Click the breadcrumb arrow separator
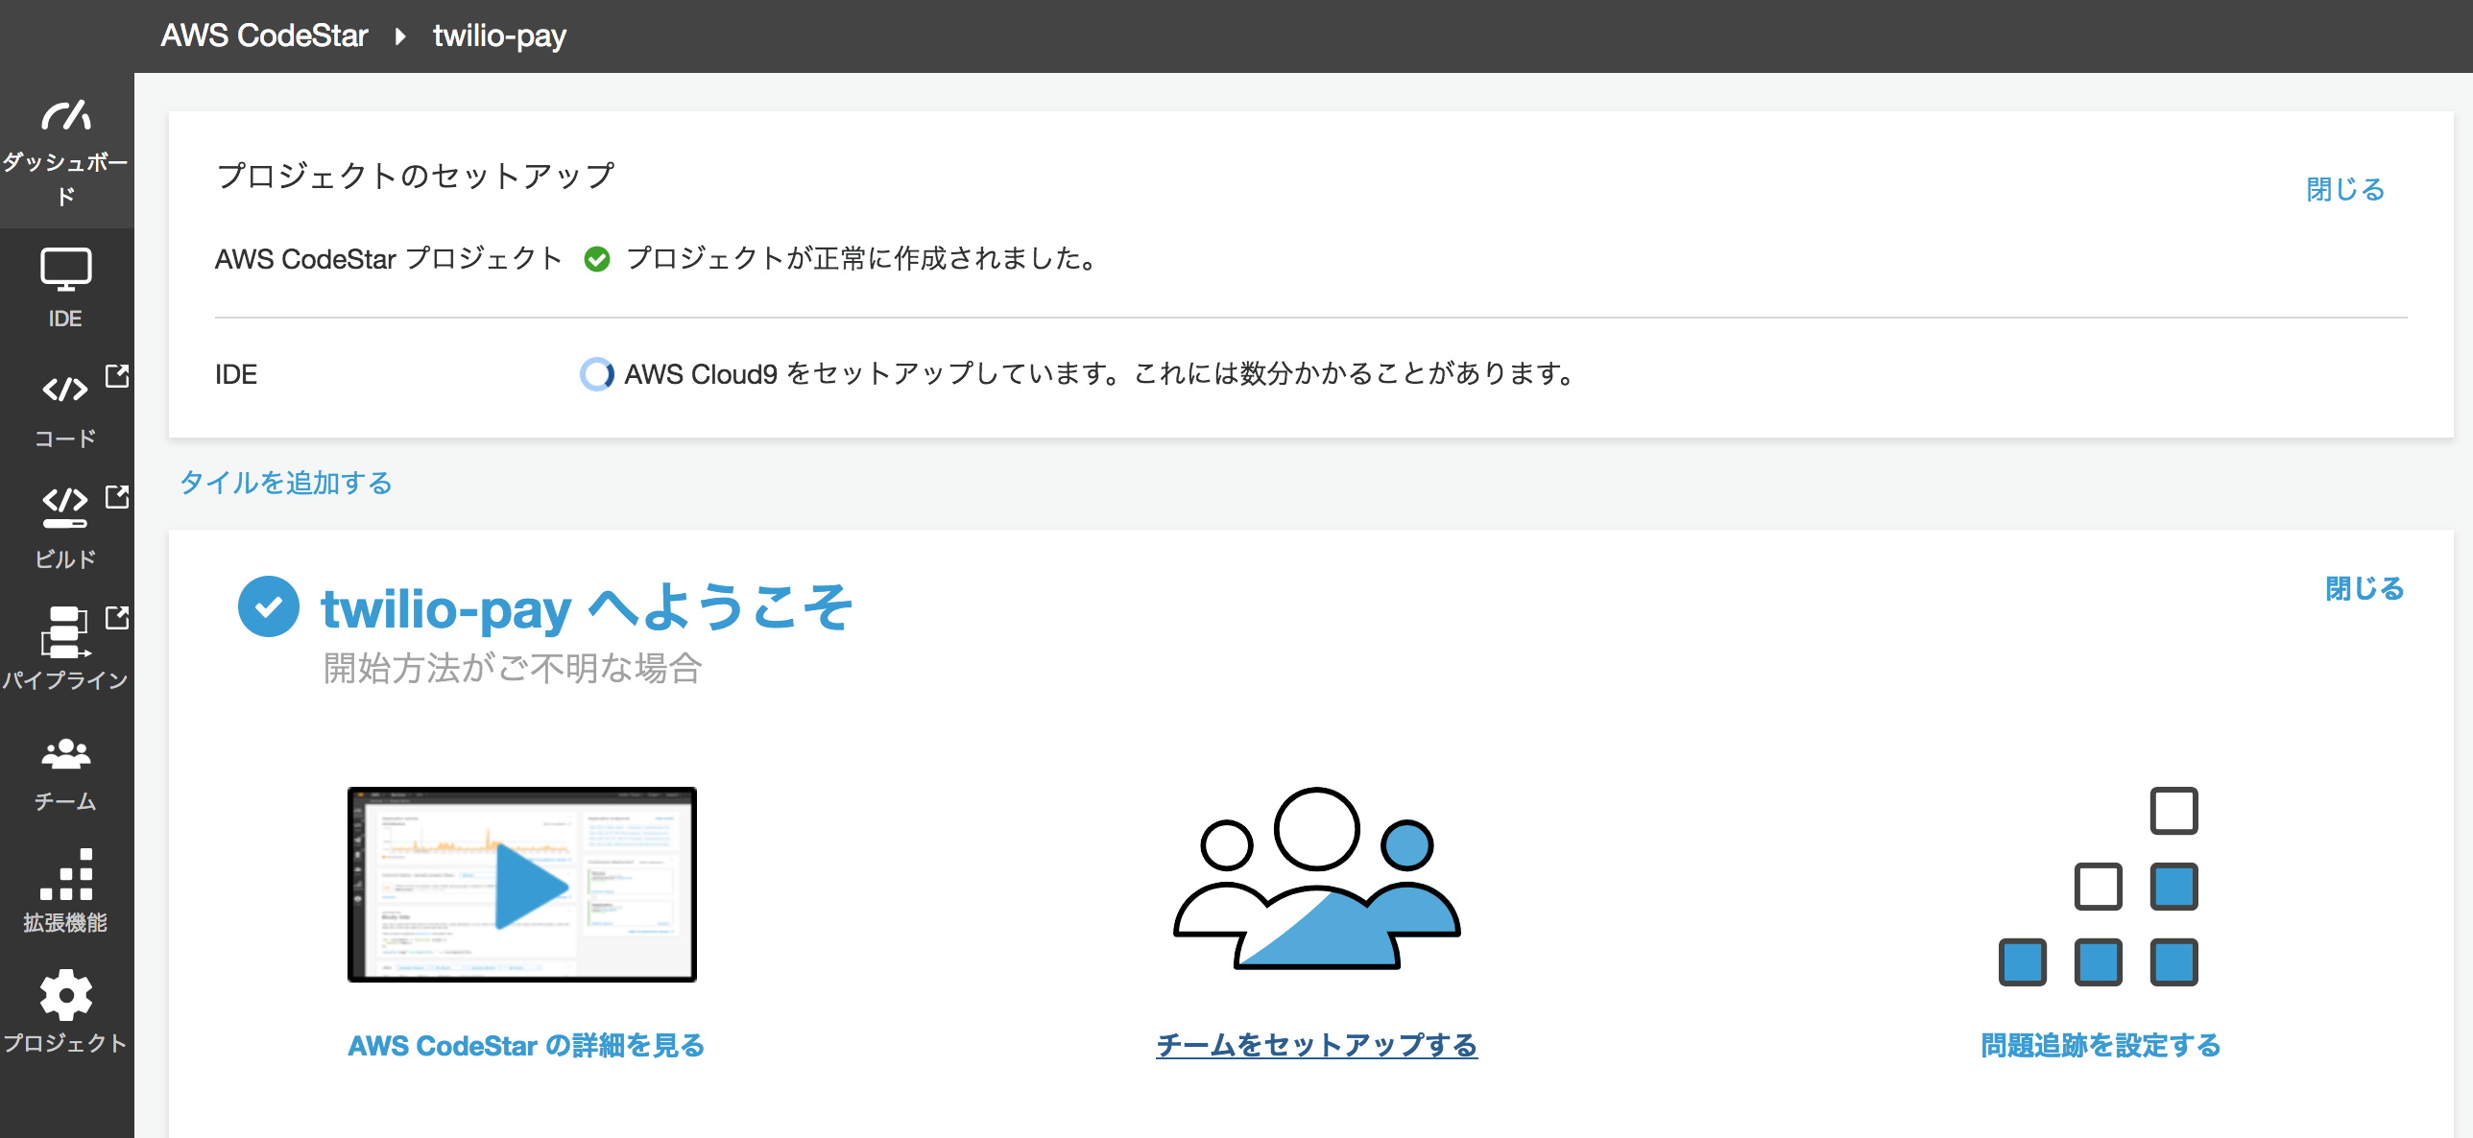2473x1138 pixels. [x=400, y=36]
